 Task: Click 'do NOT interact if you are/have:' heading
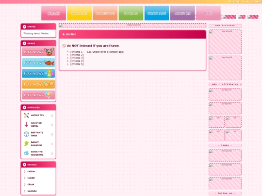tap(93, 45)
